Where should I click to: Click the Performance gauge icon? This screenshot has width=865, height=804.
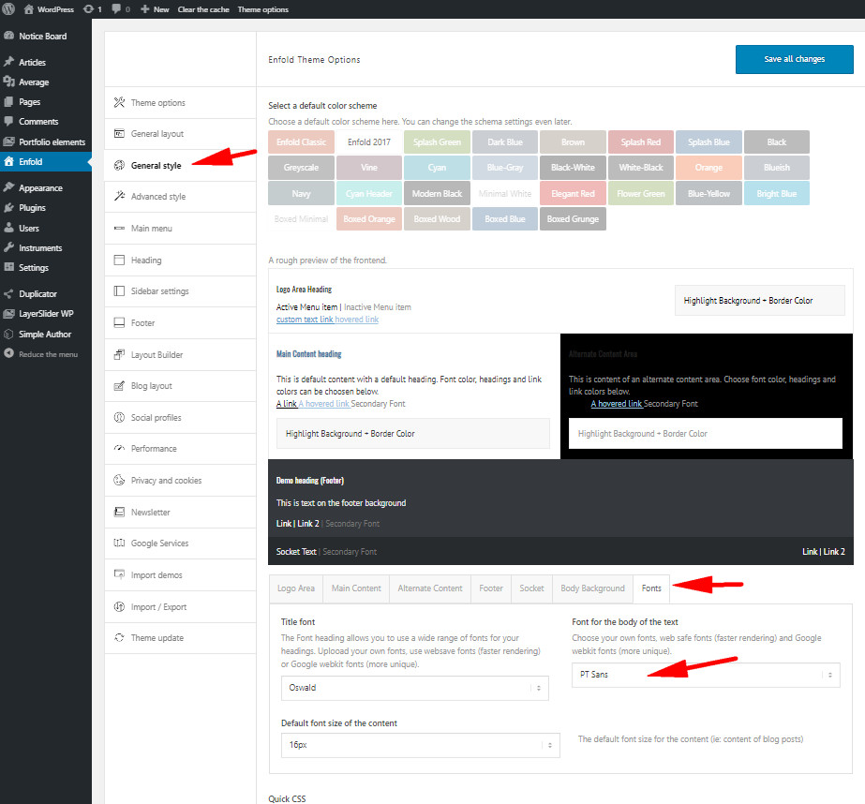(x=119, y=448)
